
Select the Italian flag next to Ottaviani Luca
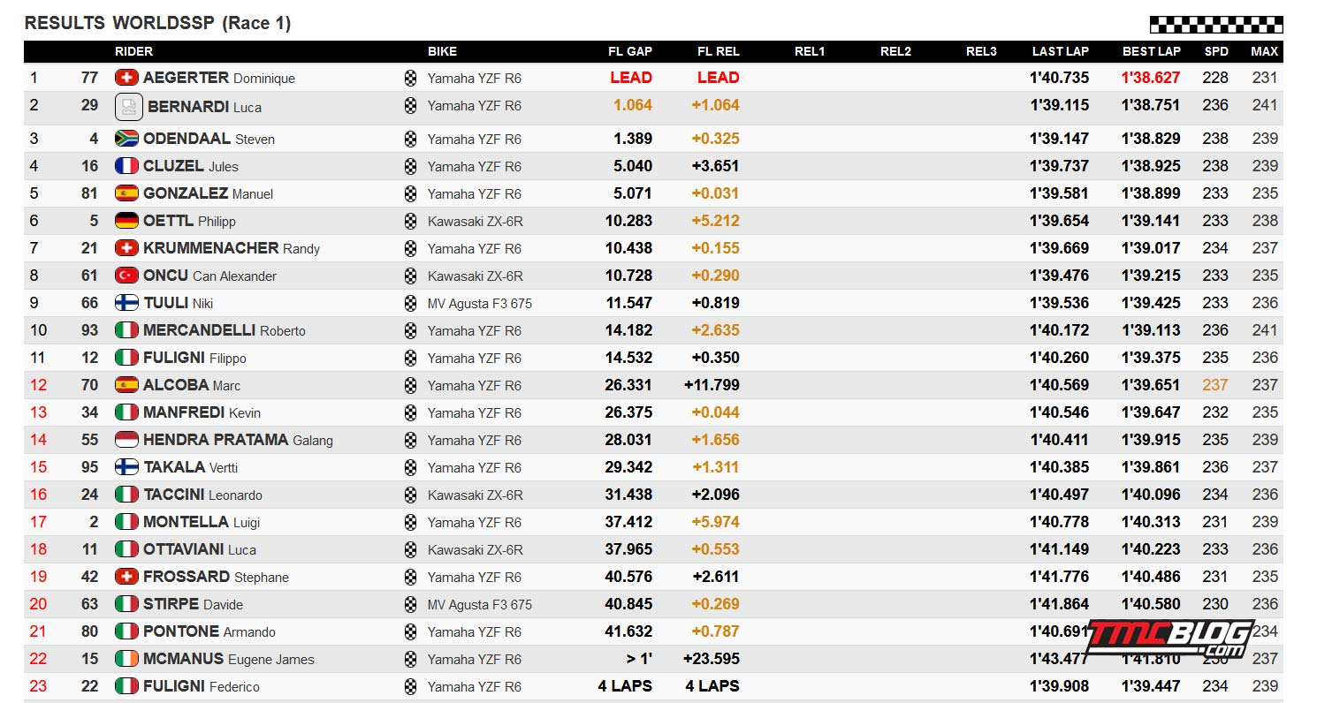pyautogui.click(x=126, y=549)
